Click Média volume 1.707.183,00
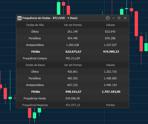 (x=111, y=92)
